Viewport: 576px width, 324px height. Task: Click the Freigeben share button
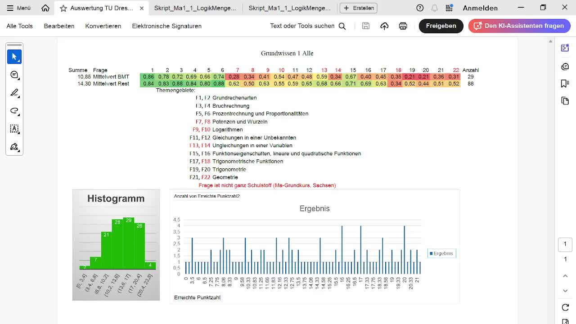tap(441, 26)
